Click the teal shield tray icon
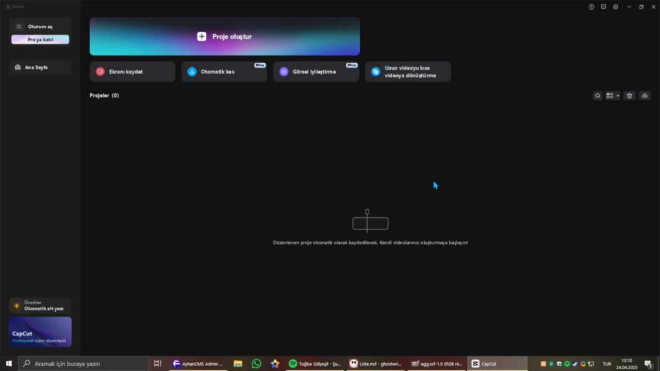The width and height of the screenshot is (660, 371). click(551, 364)
